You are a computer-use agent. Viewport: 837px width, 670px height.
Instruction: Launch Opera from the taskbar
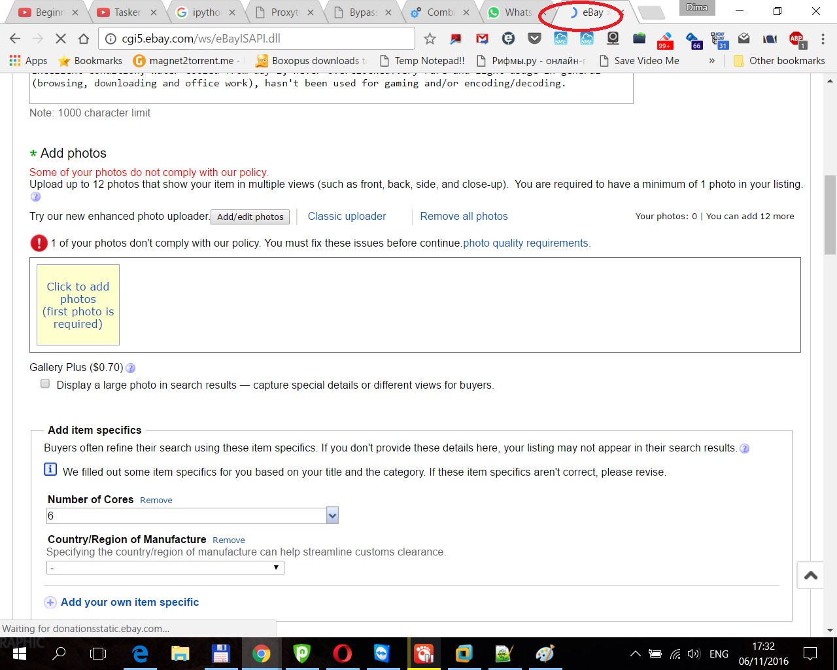pos(343,653)
